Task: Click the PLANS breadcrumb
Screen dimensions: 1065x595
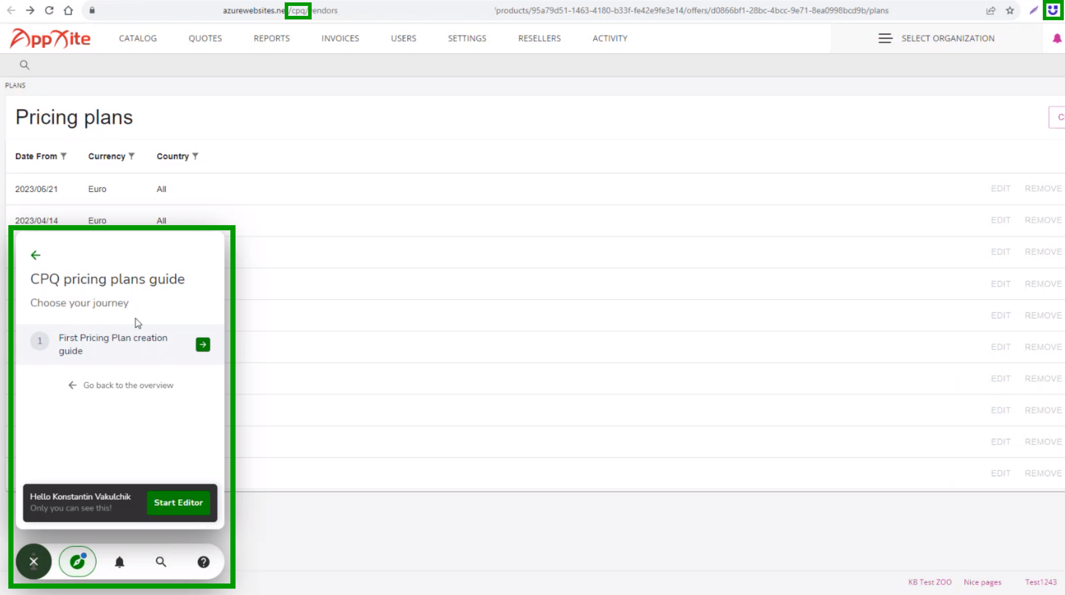Action: 15,86
